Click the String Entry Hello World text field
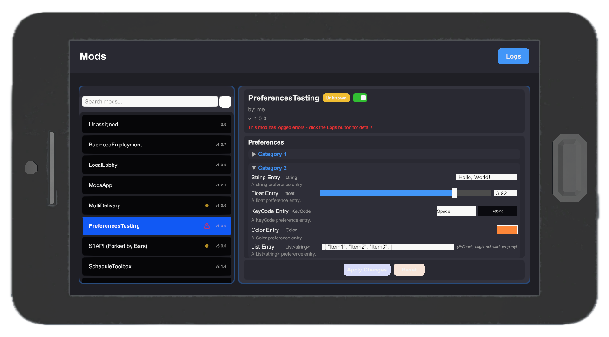Screen dimensions: 609x337 (486, 177)
